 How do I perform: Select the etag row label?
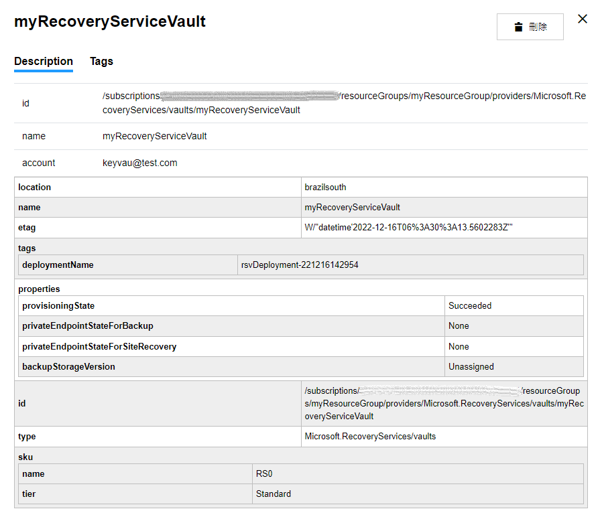(27, 228)
